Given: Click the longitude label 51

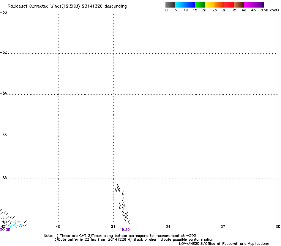Looking at the screenshot, I should click(113, 227).
